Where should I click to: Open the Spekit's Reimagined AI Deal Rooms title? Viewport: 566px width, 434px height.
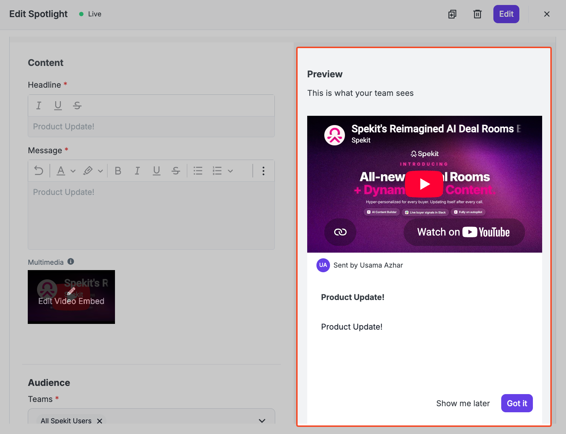436,129
